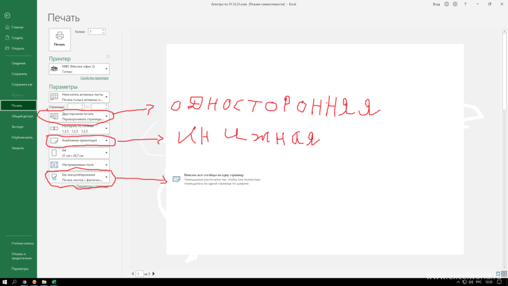The height and width of the screenshot is (286, 508).
Task: Click the РУС language indicator
Action: tap(479, 282)
